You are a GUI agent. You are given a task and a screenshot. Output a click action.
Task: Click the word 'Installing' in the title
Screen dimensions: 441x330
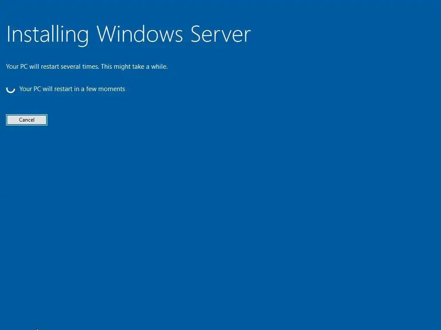[x=47, y=35]
